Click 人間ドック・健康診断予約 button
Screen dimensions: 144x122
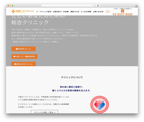(24, 57)
